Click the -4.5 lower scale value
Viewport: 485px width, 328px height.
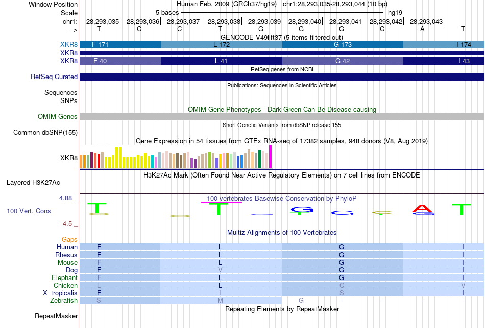66,224
